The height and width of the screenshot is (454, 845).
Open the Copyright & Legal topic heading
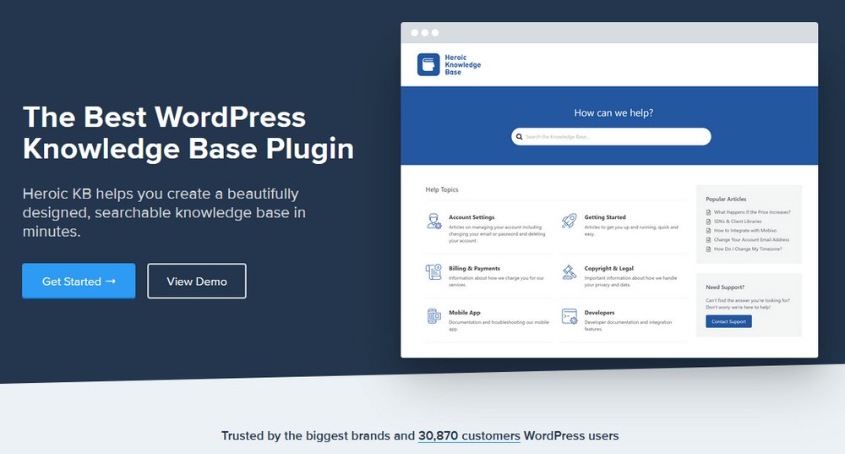pyautogui.click(x=609, y=269)
